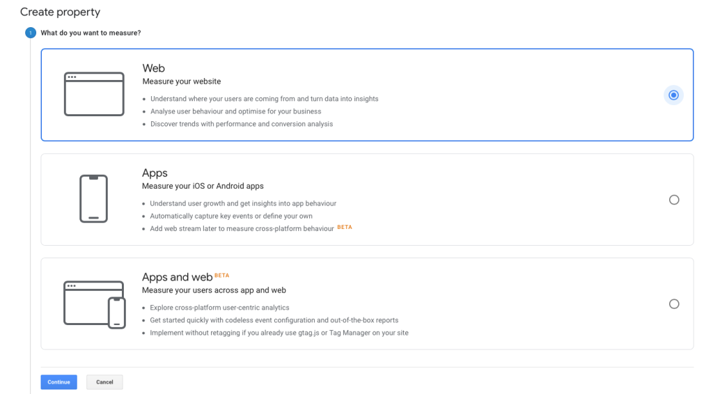Click the 'Apps and web' option heading
713x394 pixels.
tap(177, 277)
